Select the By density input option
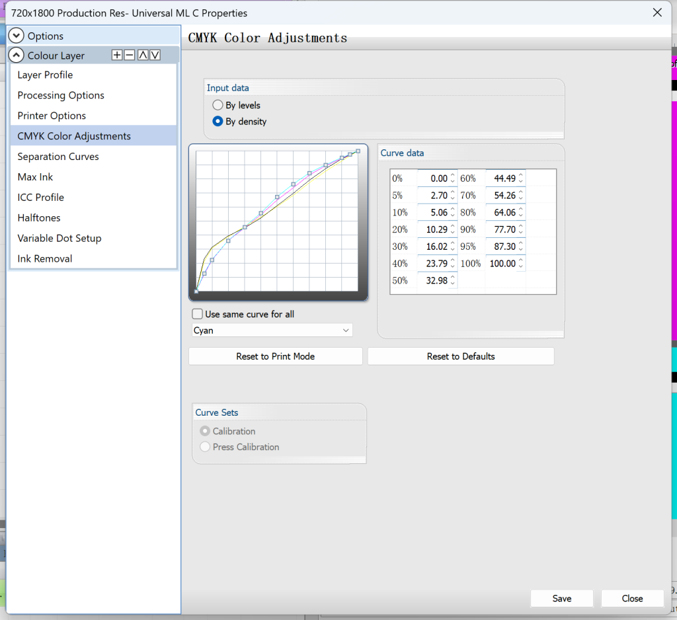The height and width of the screenshot is (620, 677). coord(218,122)
